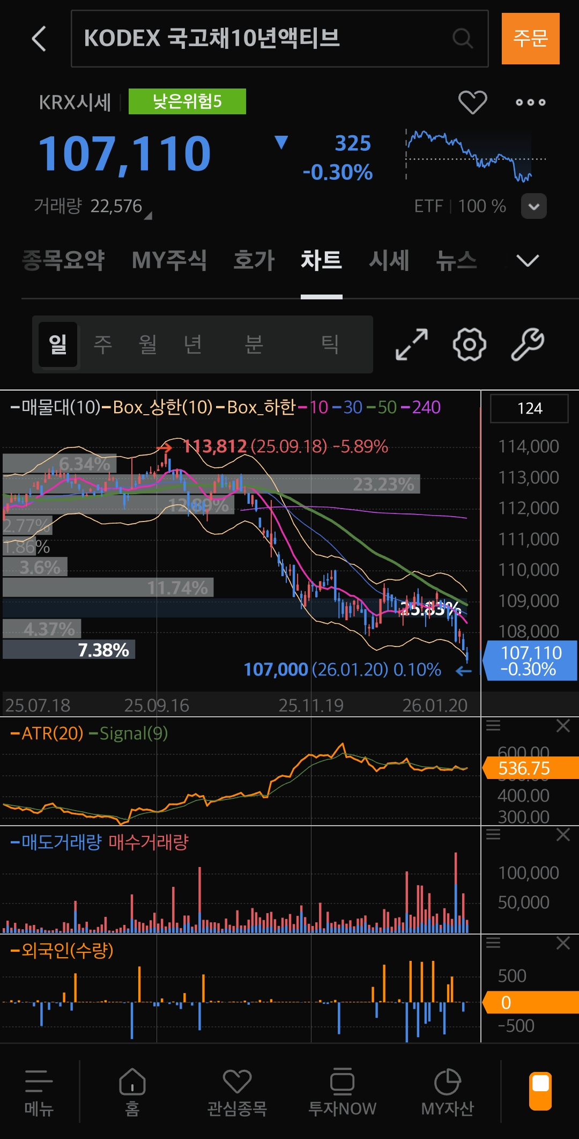The image size is (579, 1139).
Task: Tap the 외국인(수량) legend label
Action: tap(62, 950)
